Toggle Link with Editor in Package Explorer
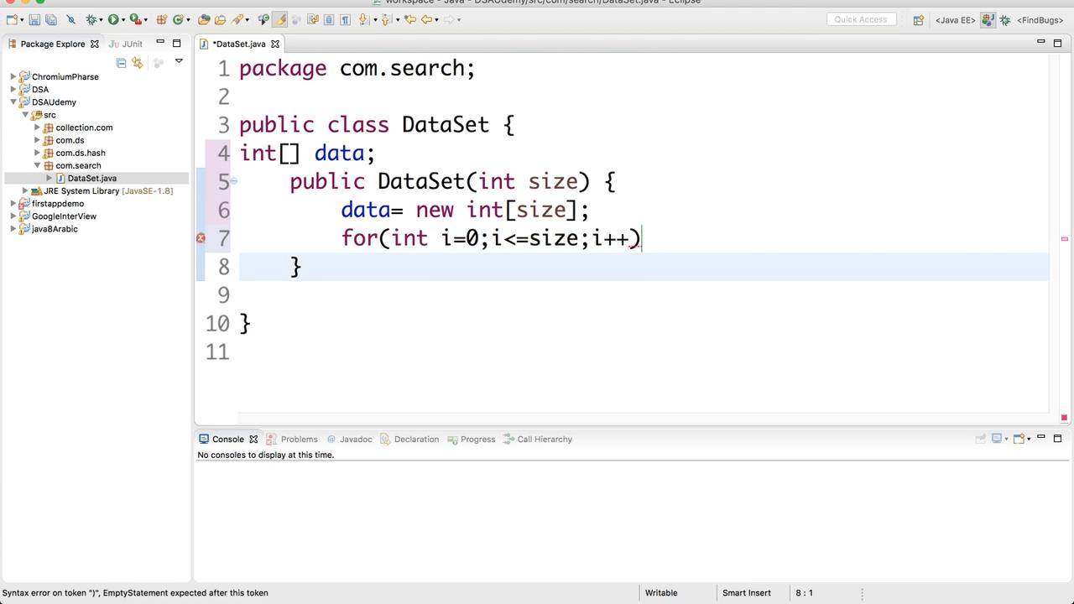1074x604 pixels. coord(138,63)
